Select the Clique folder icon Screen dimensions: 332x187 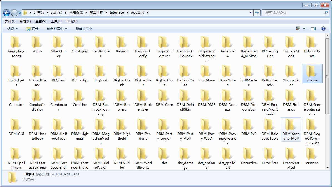[x=312, y=71]
